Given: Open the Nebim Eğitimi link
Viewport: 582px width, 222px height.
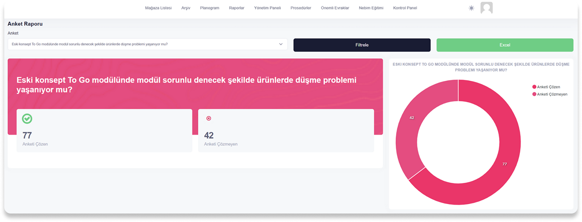Looking at the screenshot, I should point(371,8).
